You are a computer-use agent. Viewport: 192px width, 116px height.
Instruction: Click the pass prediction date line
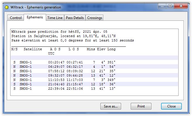59,32
